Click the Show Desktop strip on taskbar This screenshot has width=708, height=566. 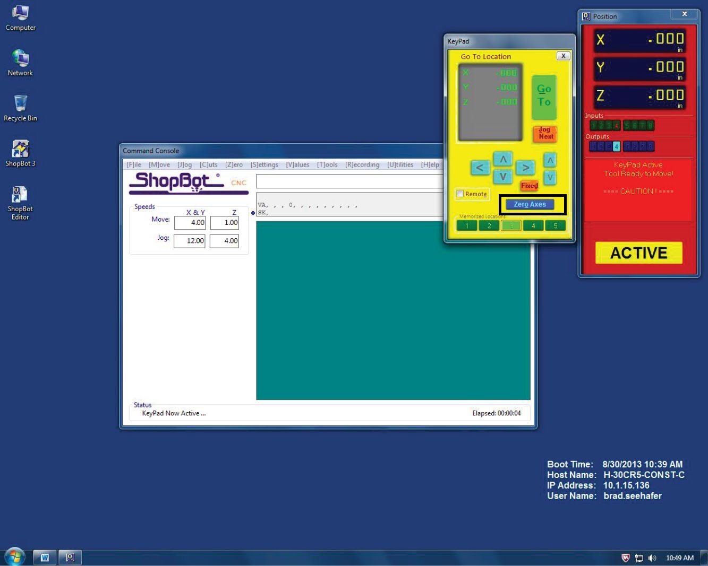point(704,558)
